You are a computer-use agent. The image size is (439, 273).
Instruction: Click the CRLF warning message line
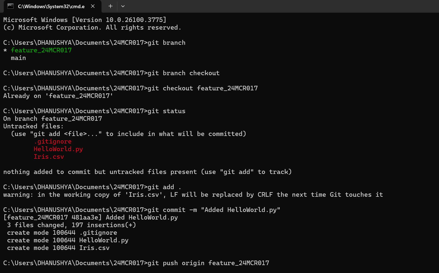click(193, 195)
